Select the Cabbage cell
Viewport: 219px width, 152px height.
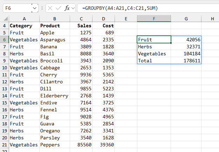point(55,68)
